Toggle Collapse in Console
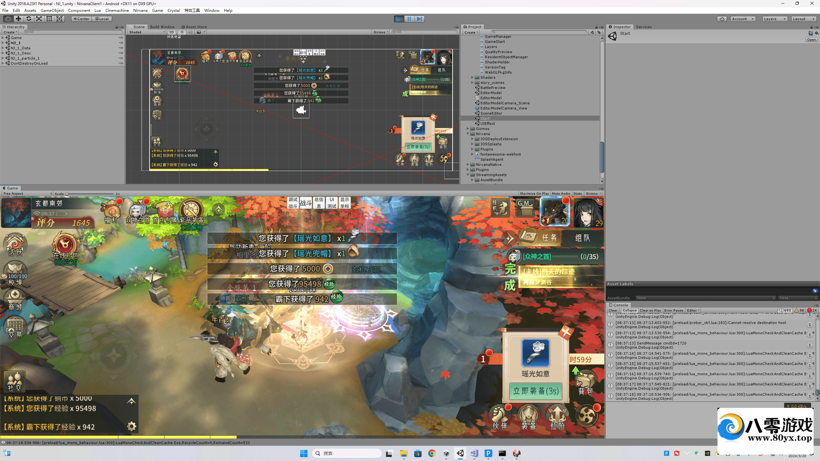Image resolution: width=820 pixels, height=461 pixels. pyautogui.click(x=629, y=311)
